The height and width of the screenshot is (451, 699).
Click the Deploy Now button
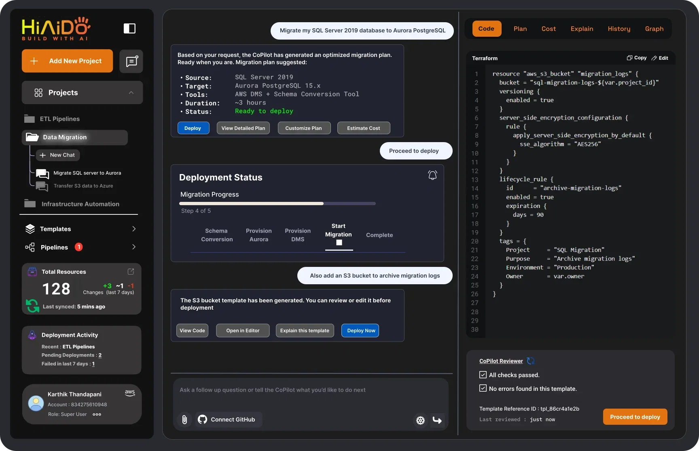tap(360, 331)
